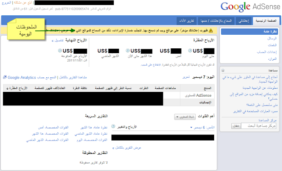Sort by 'الأرباح المقدّرة' column arrow
282x171 pixels.
[7, 88]
